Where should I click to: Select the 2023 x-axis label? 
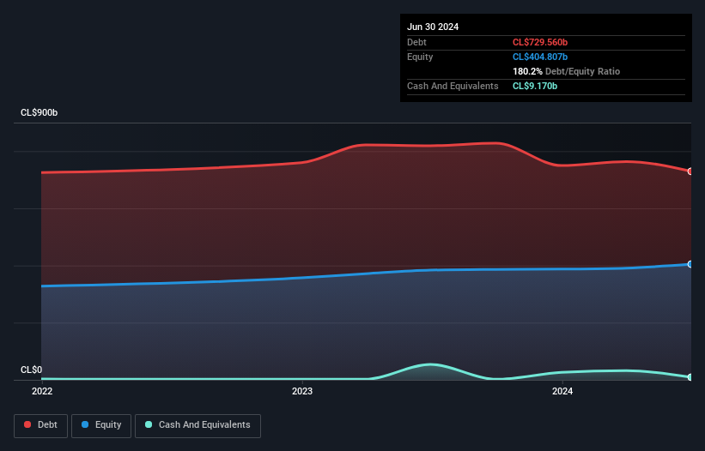pos(302,391)
